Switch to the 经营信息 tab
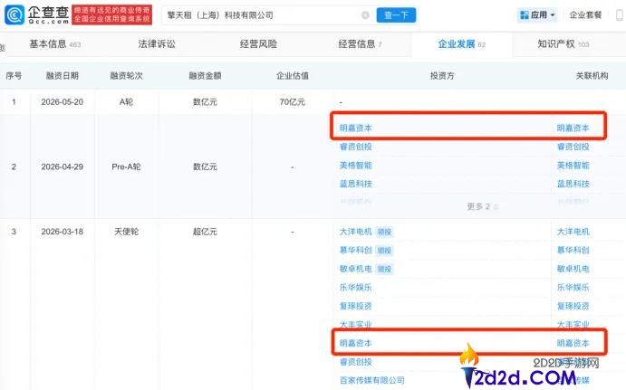This screenshot has height=390, width=626. pos(360,43)
